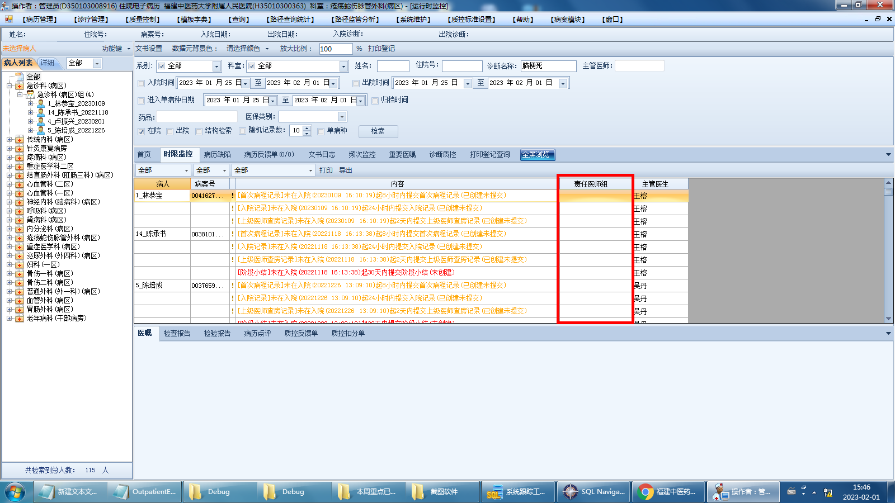
Task: Open the 质量控制 menu
Action: pyautogui.click(x=143, y=20)
